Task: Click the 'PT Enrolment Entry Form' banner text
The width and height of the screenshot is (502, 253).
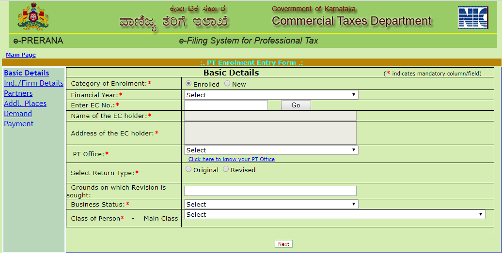Action: [x=251, y=62]
